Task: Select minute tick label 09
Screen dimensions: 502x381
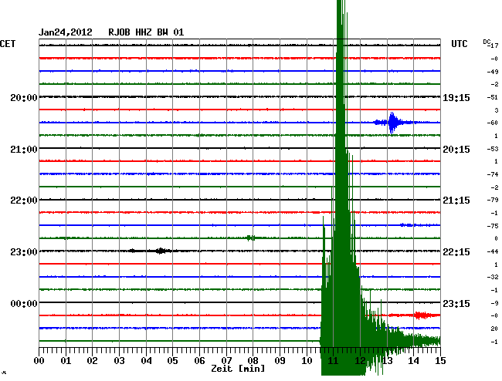Action: [280, 361]
